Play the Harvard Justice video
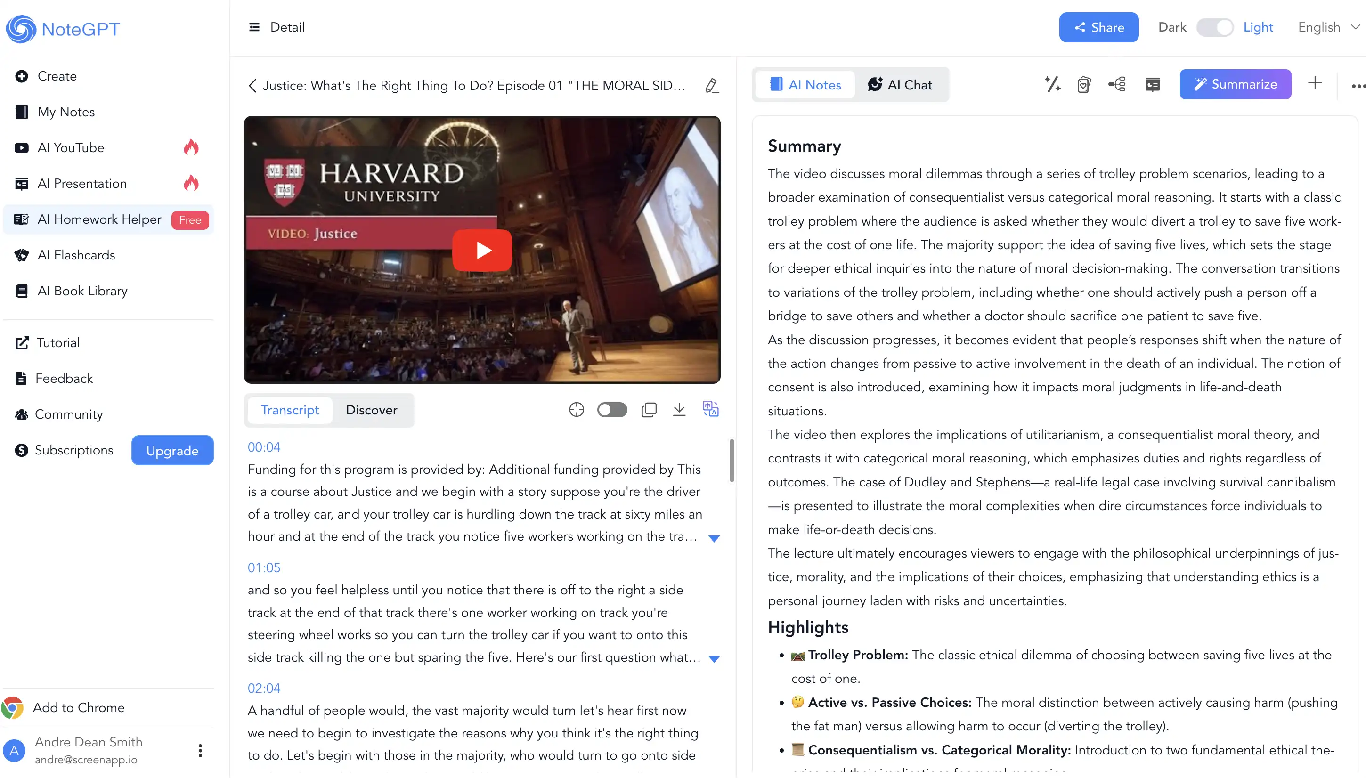The width and height of the screenshot is (1366, 778). point(482,250)
